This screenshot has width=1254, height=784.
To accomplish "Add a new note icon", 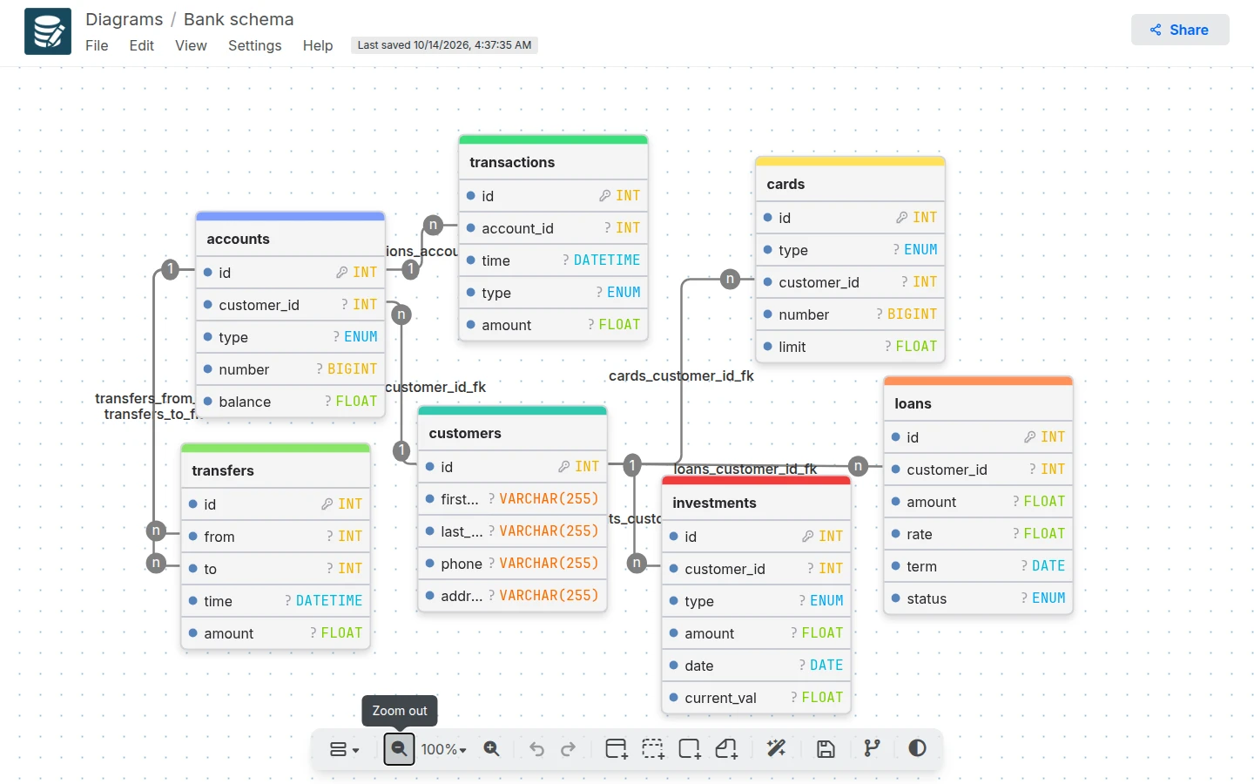I will [x=726, y=749].
